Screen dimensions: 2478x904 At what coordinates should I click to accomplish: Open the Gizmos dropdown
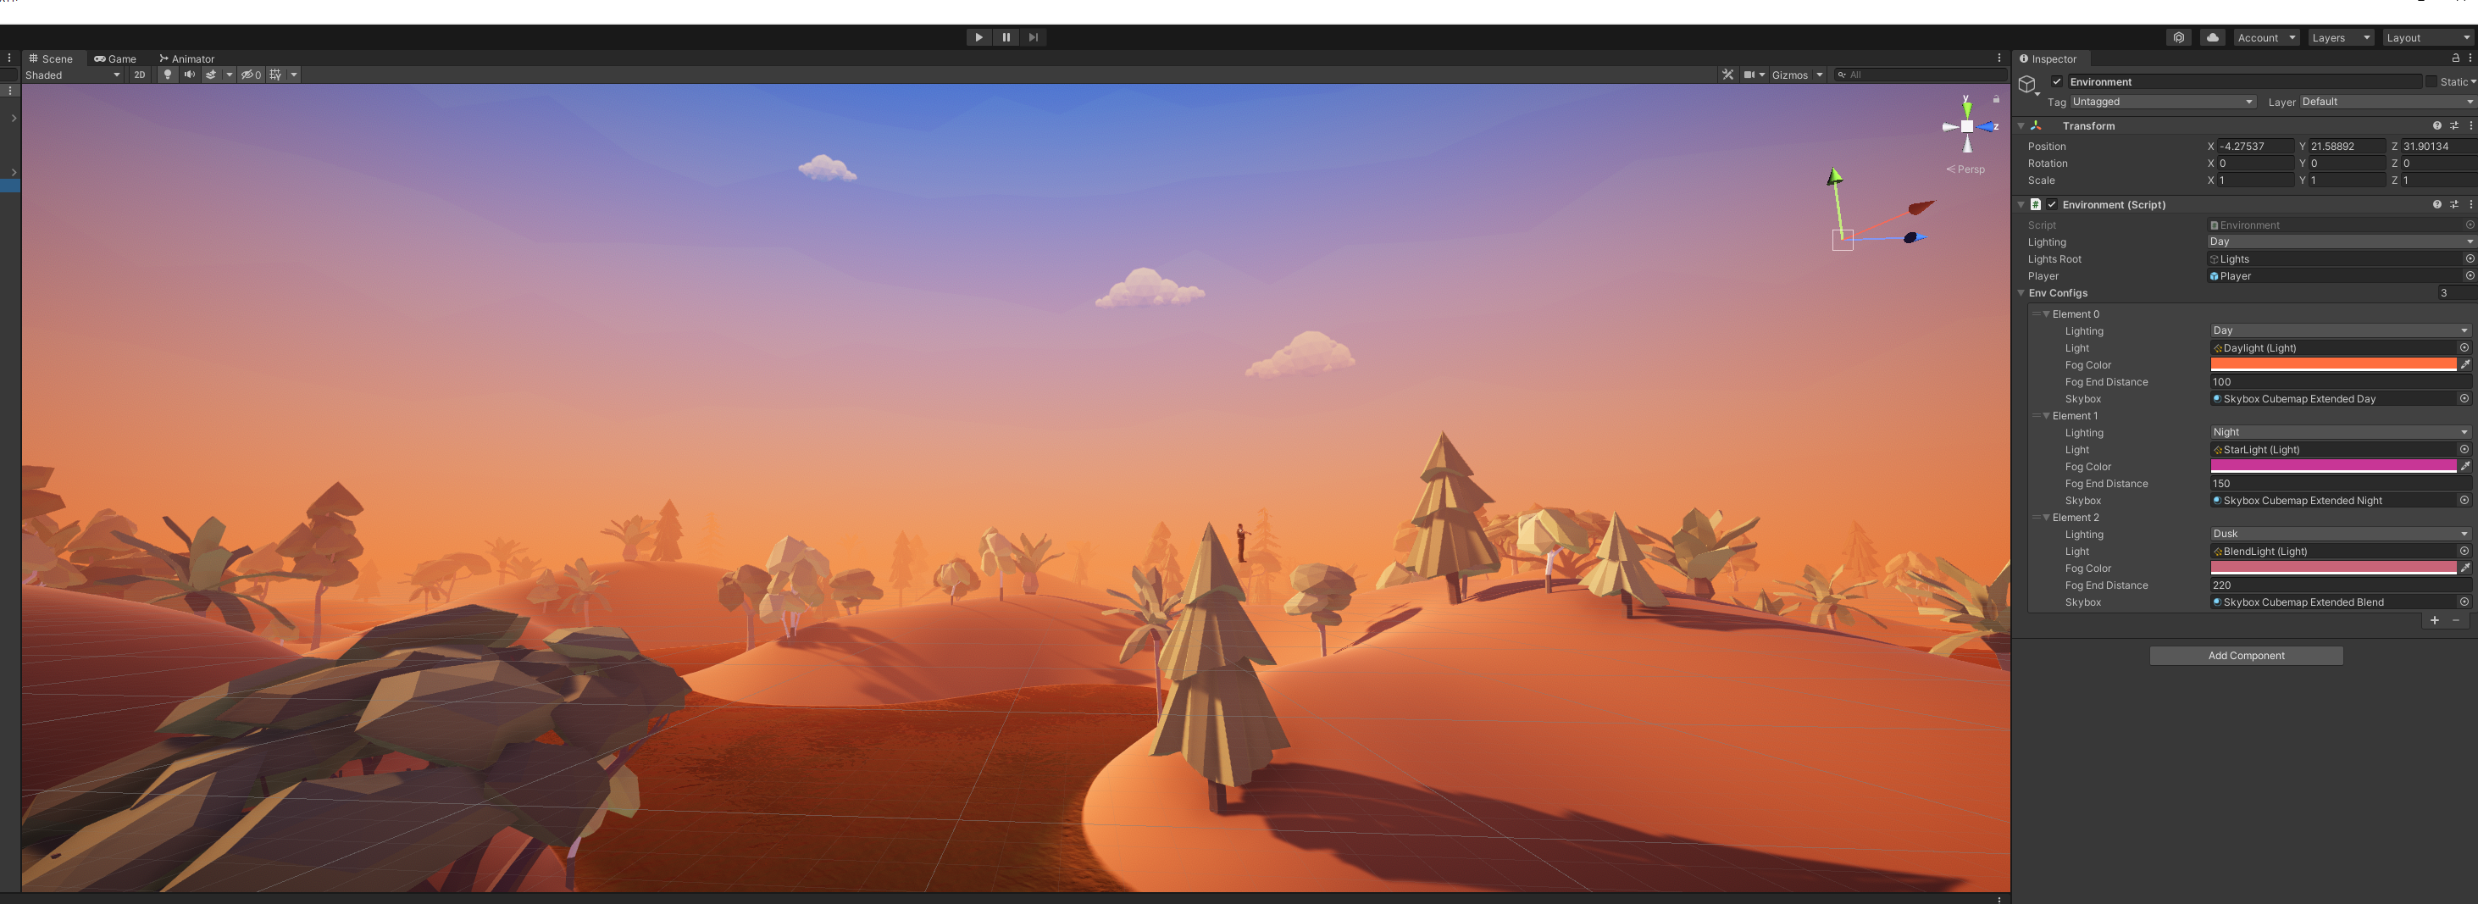1797,75
